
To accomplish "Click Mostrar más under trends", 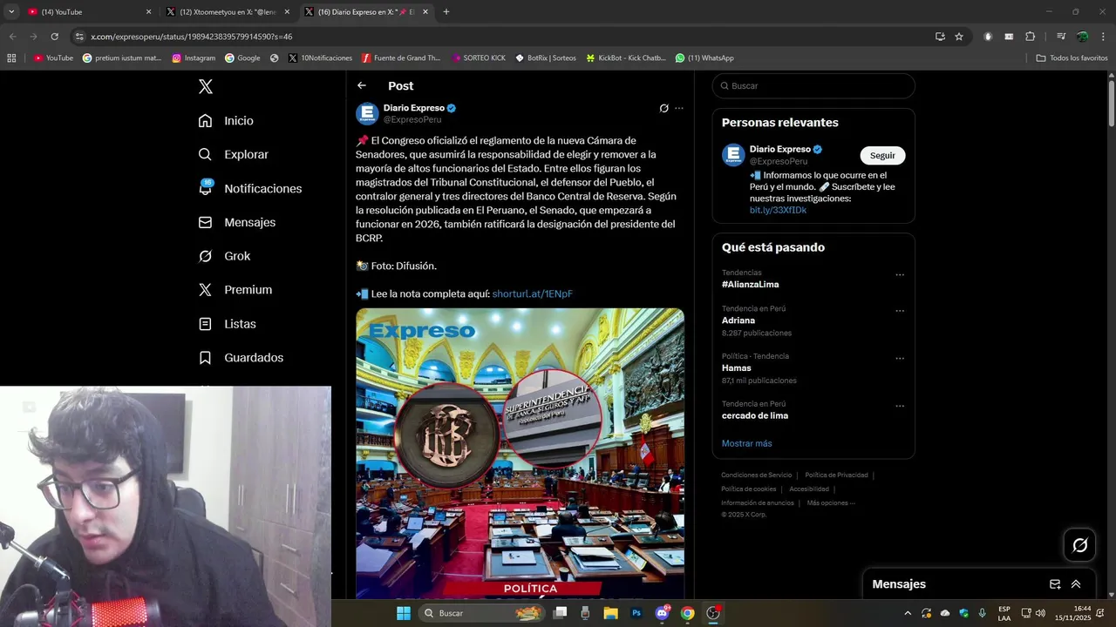I will coord(746,444).
